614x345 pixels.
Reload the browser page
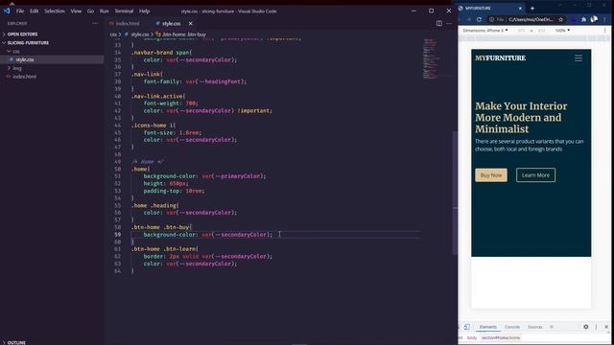click(x=479, y=19)
